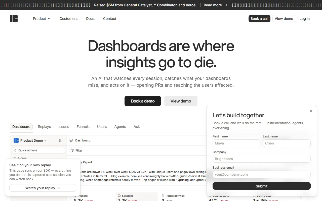Click the Log in link
Viewport: 322px width, 201px height.
pos(305,19)
